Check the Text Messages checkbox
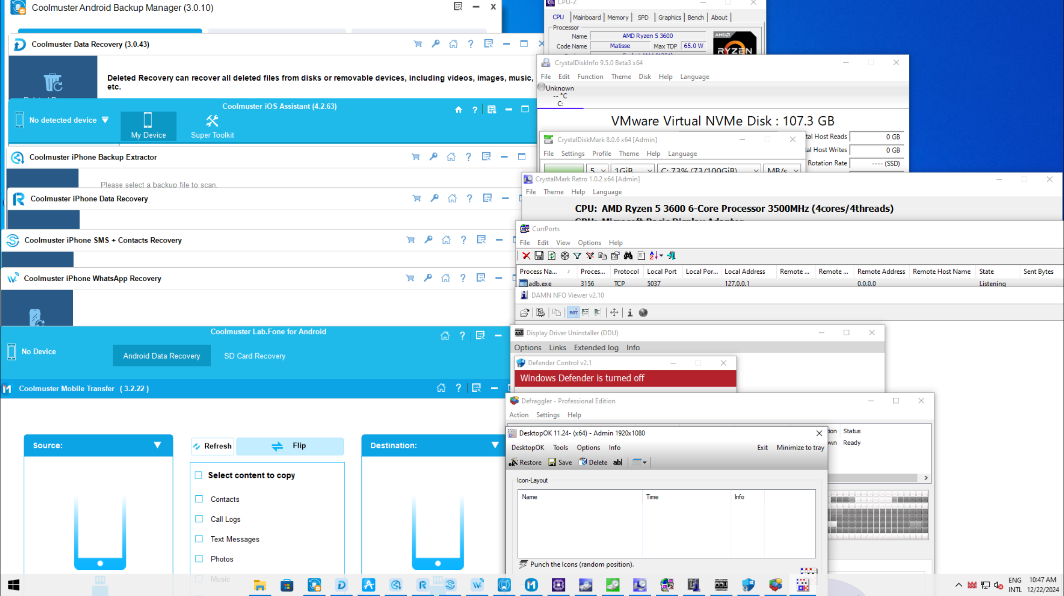The image size is (1064, 596). pyautogui.click(x=199, y=539)
